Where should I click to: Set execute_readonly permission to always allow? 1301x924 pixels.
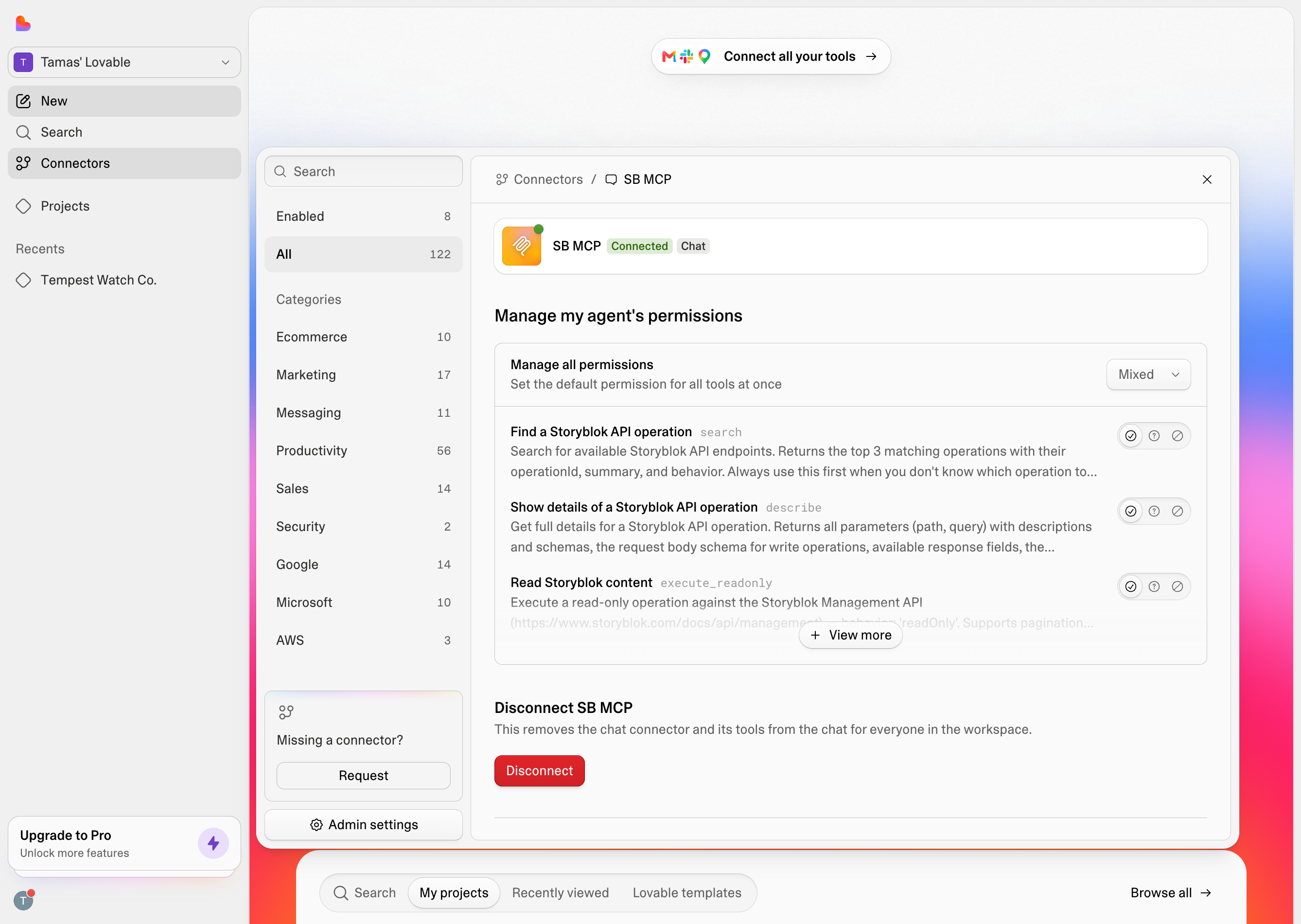(1131, 586)
